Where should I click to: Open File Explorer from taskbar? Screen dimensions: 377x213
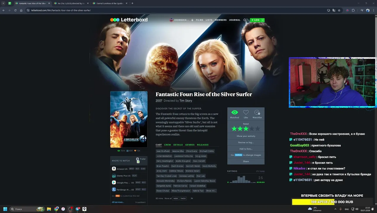tap(49, 209)
